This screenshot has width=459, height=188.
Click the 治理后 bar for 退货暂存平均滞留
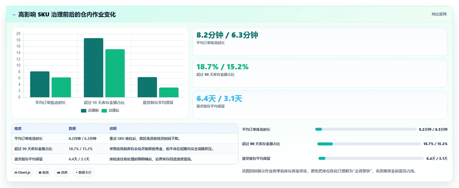click(169, 92)
